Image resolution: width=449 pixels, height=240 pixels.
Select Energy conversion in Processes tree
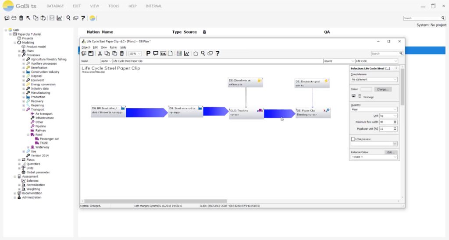tap(43, 85)
